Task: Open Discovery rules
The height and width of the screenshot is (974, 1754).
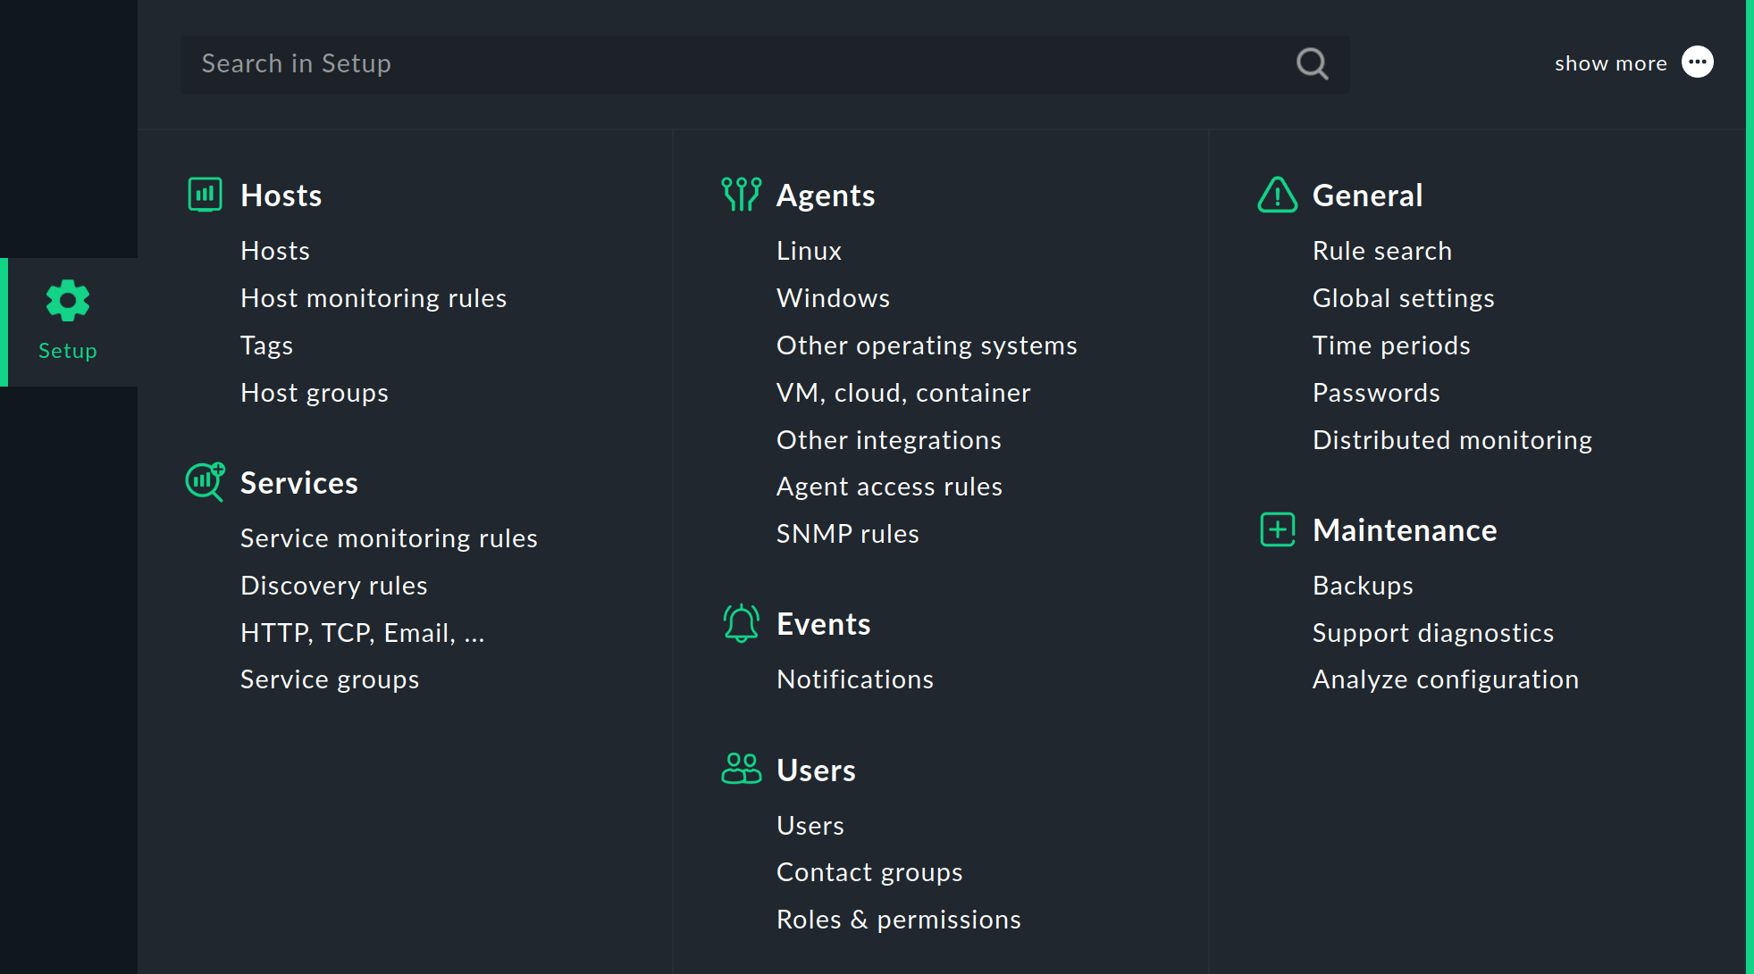Action: (x=334, y=586)
